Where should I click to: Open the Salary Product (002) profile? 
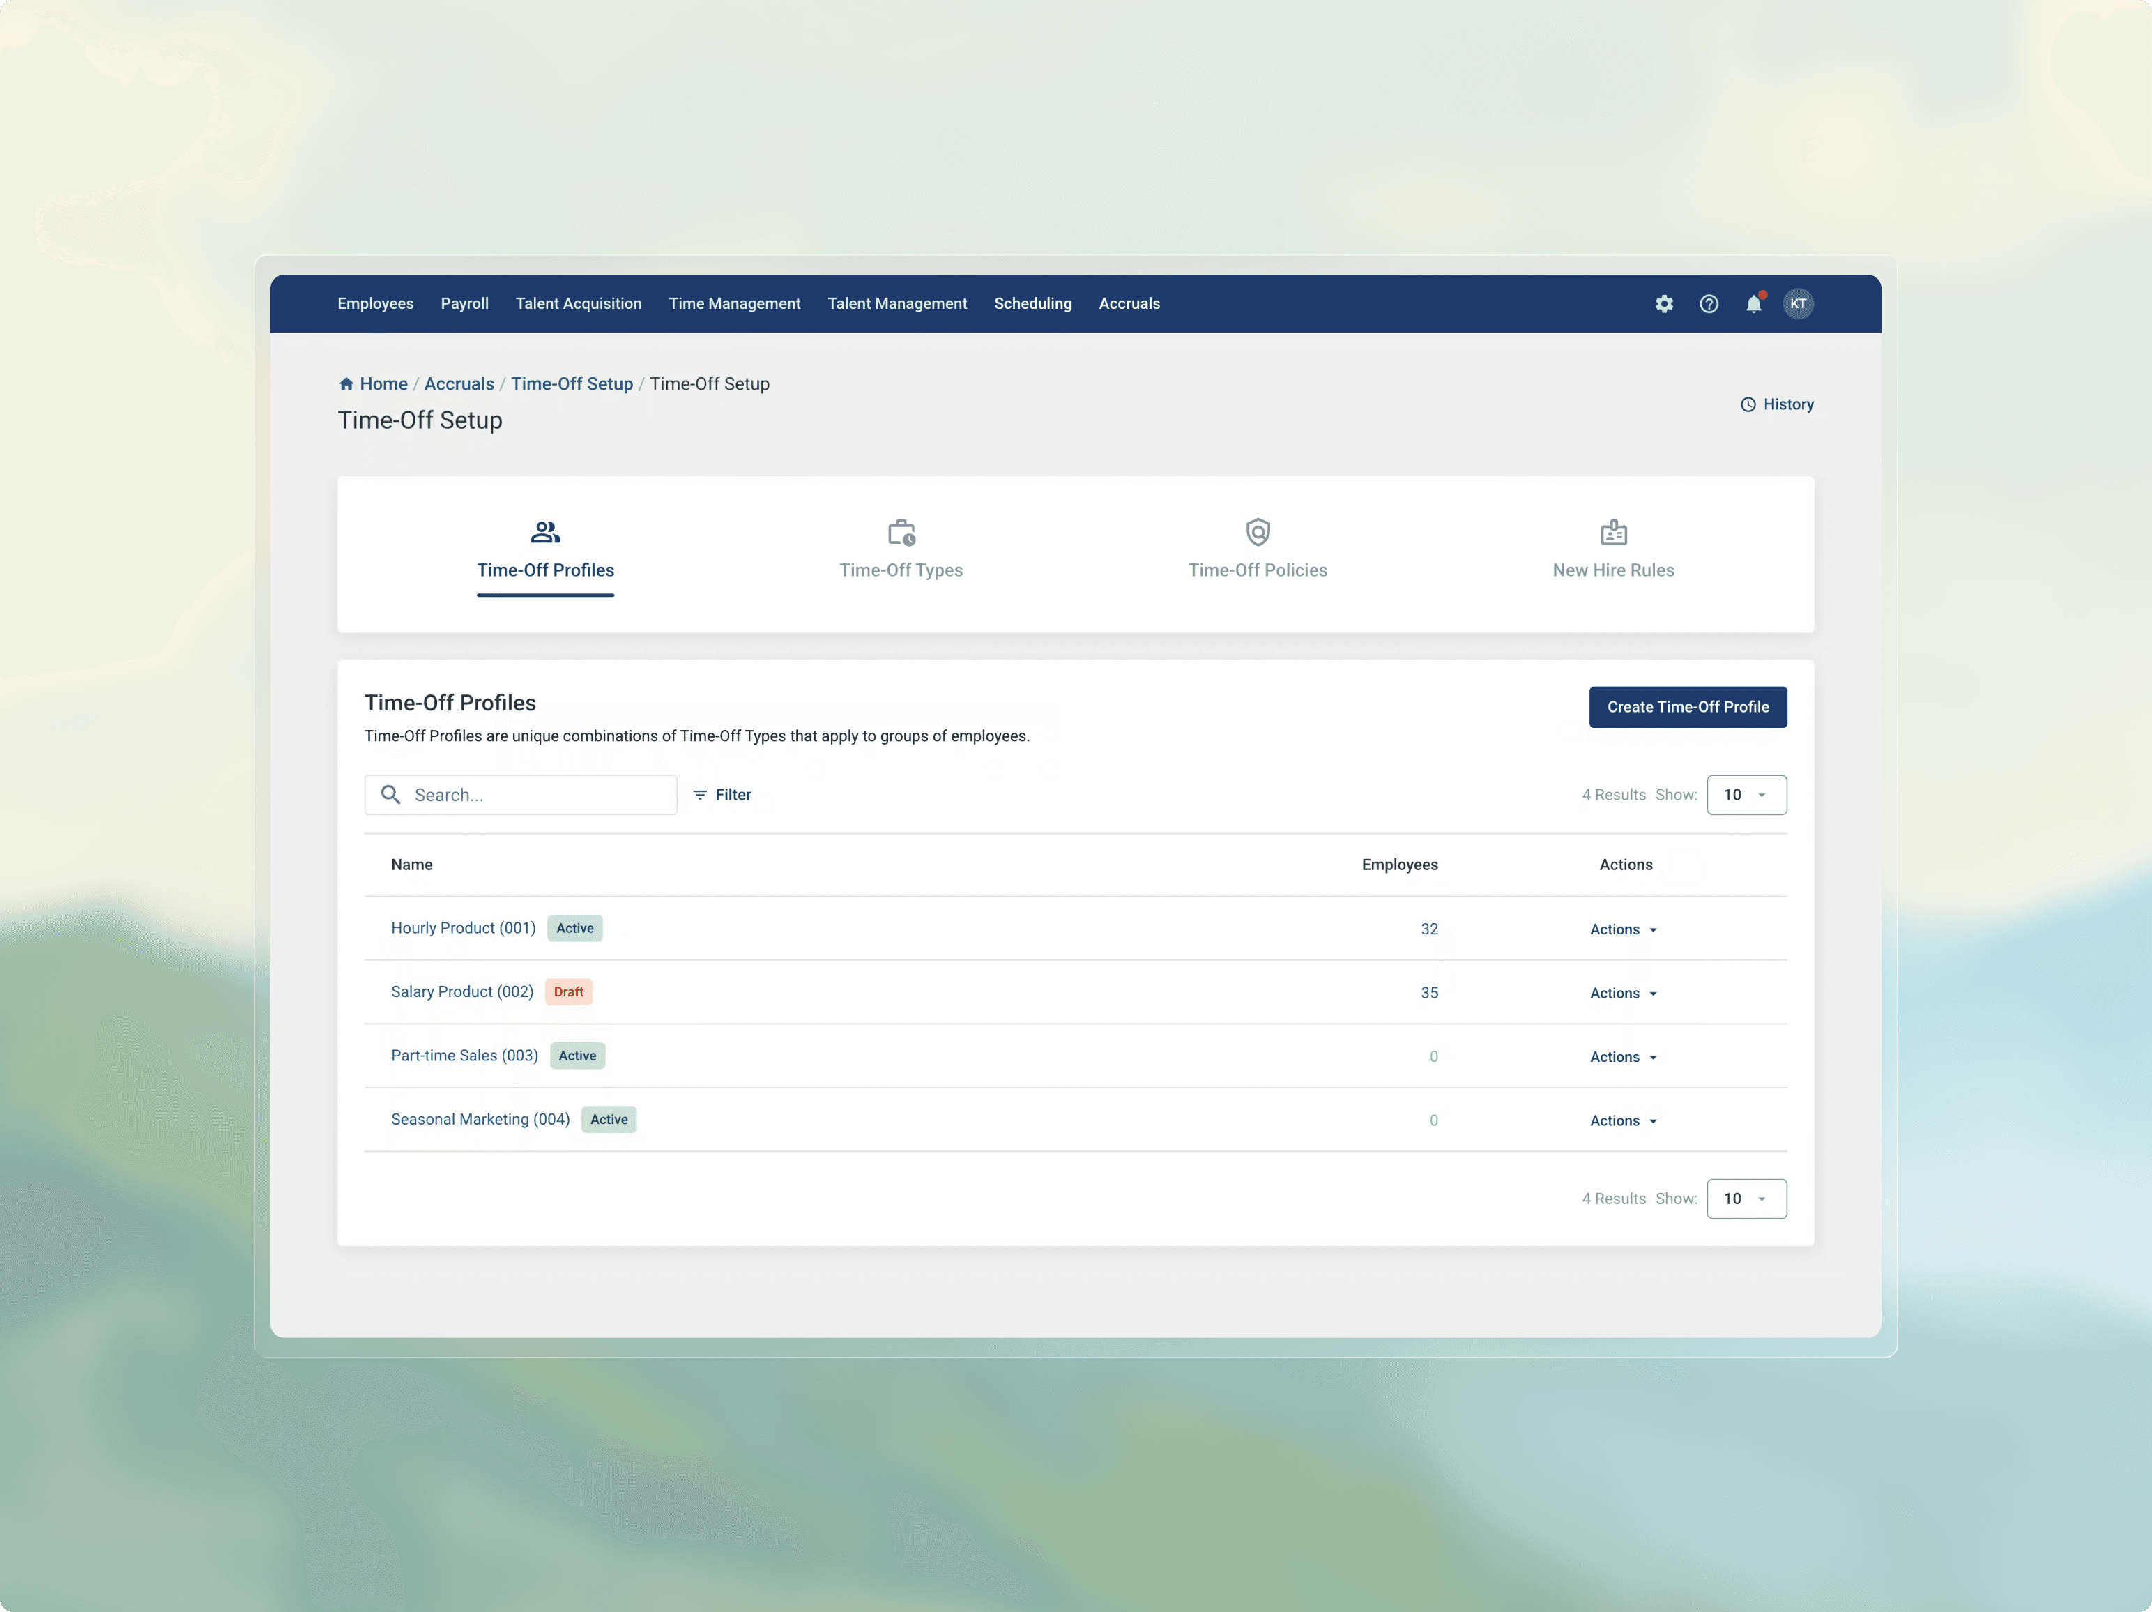coord(462,991)
